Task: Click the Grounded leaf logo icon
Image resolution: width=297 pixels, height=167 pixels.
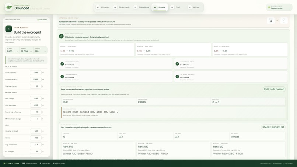Action: pos(8,7)
